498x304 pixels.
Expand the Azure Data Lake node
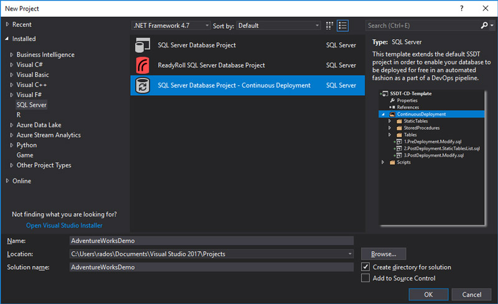pos(12,125)
